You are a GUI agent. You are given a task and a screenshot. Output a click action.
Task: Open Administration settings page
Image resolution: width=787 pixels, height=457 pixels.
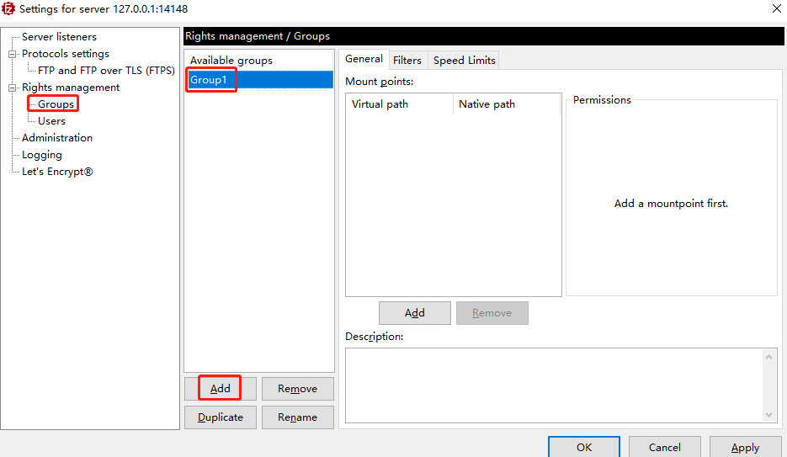pos(56,137)
